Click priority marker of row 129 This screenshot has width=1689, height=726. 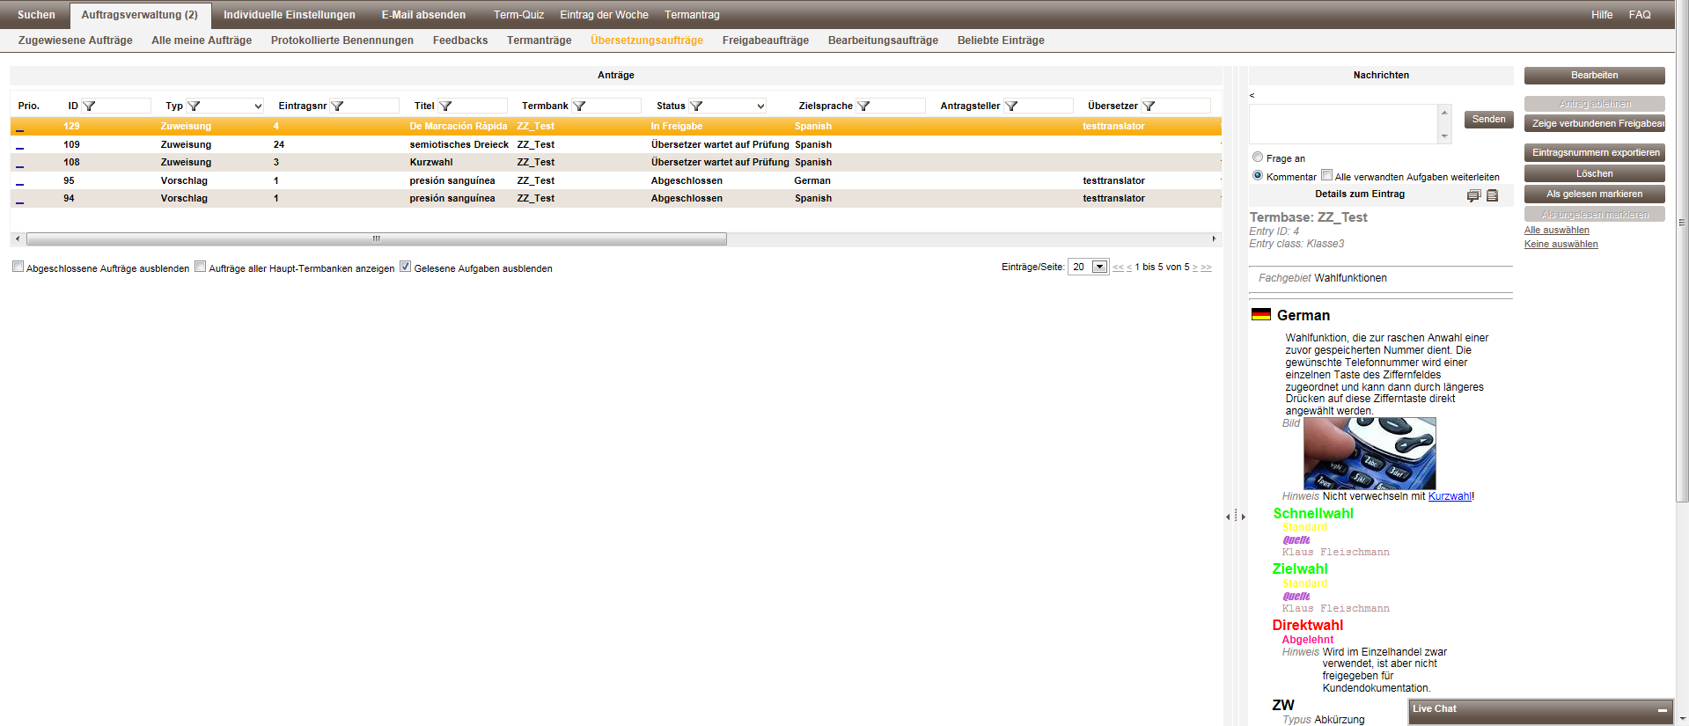point(19,129)
